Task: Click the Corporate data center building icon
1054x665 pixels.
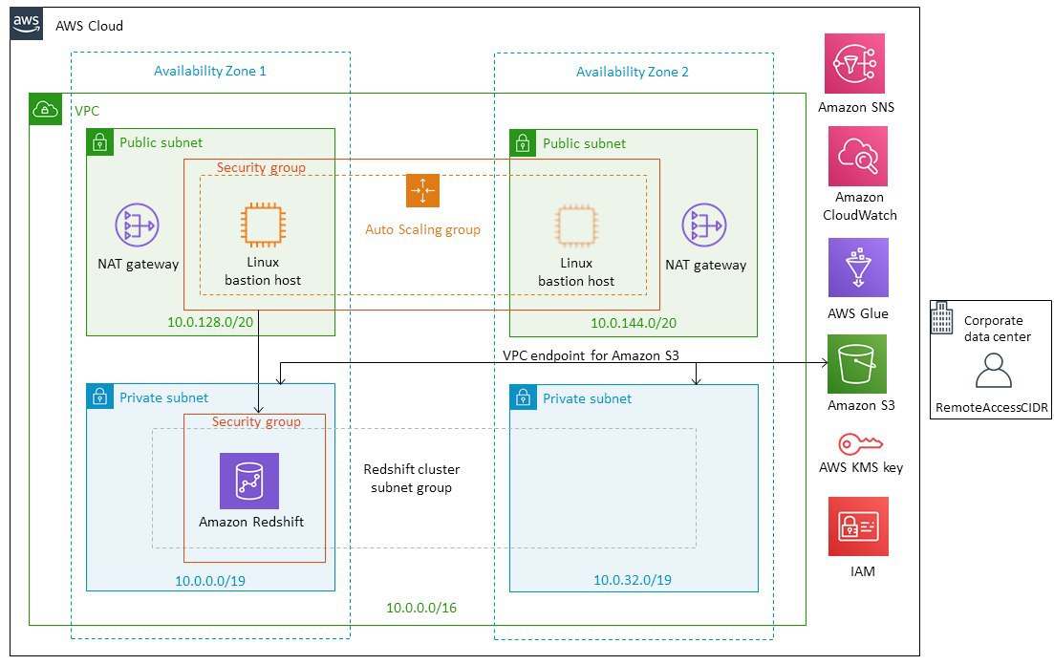Action: tap(942, 317)
